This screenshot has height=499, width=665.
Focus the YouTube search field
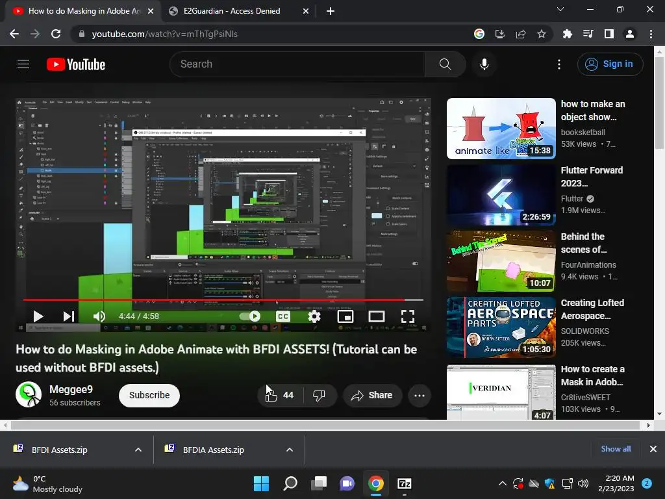coord(297,64)
